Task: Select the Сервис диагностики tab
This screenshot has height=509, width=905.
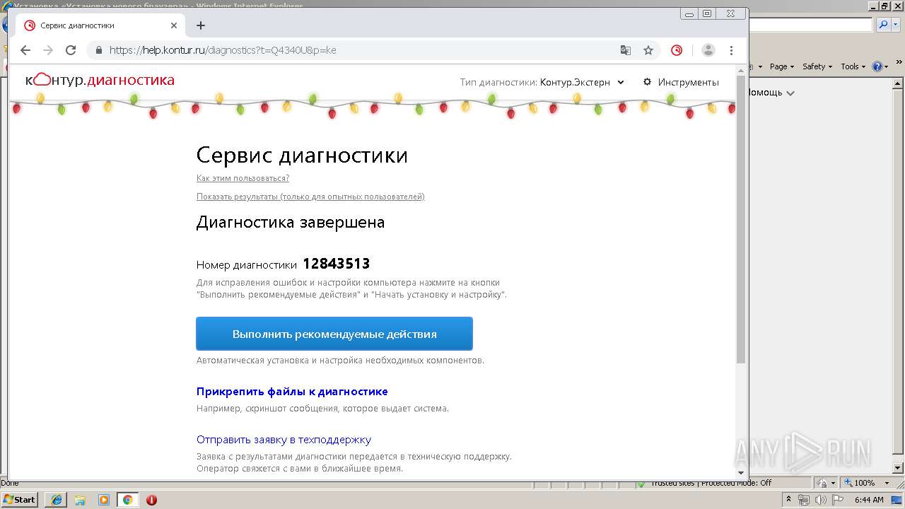Action: (x=99, y=25)
